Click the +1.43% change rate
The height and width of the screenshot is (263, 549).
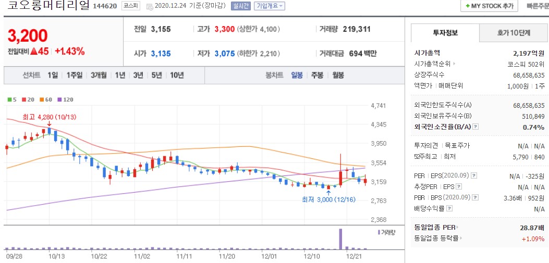tap(70, 52)
